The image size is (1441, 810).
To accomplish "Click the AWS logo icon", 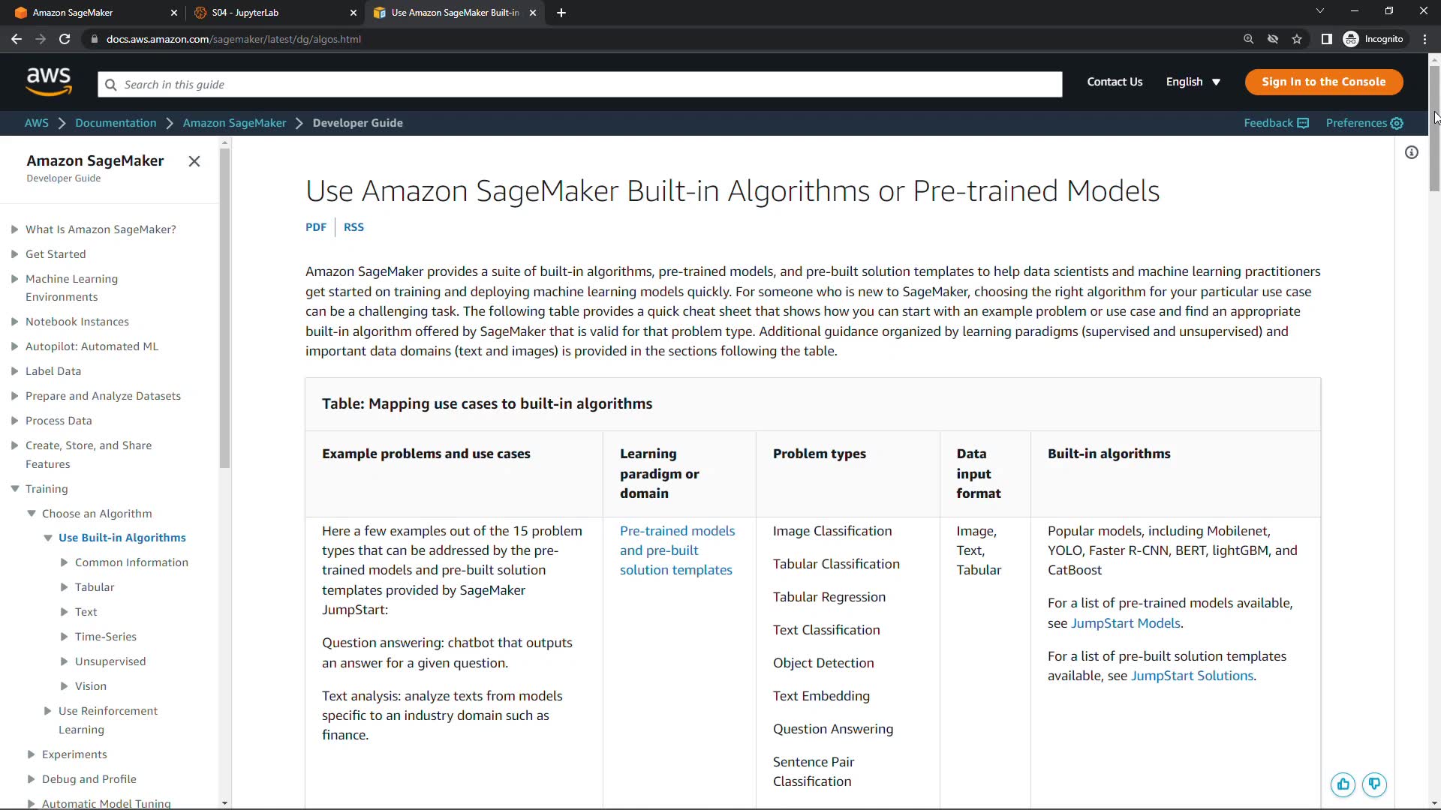I will click(x=49, y=82).
